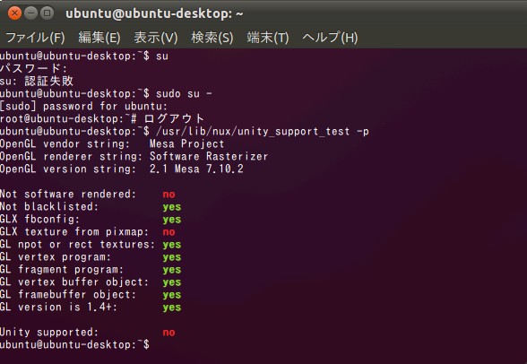Click the red no beside Unity supported

click(x=168, y=333)
